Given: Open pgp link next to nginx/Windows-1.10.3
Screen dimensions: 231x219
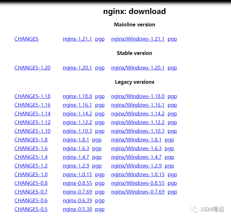Looking at the screenshot, I should coord(172,131).
